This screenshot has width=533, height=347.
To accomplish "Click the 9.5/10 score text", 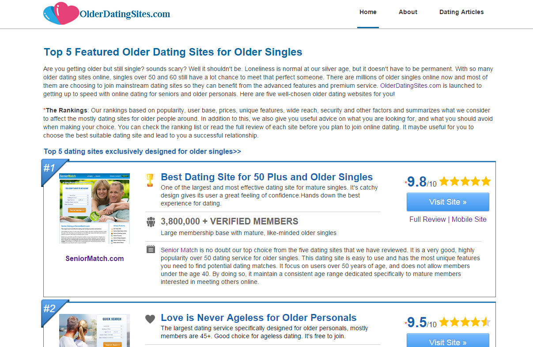I will click(x=421, y=322).
